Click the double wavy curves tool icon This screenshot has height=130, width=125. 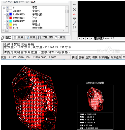click(75, 28)
